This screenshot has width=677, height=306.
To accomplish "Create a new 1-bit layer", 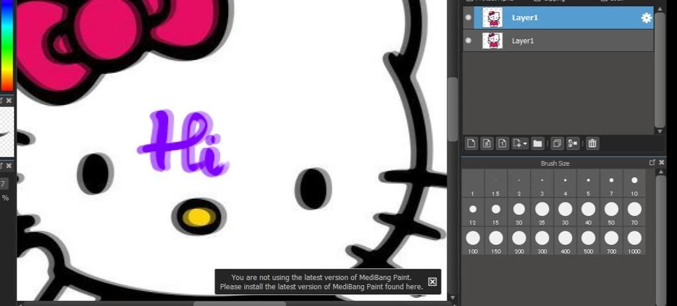I will 502,143.
